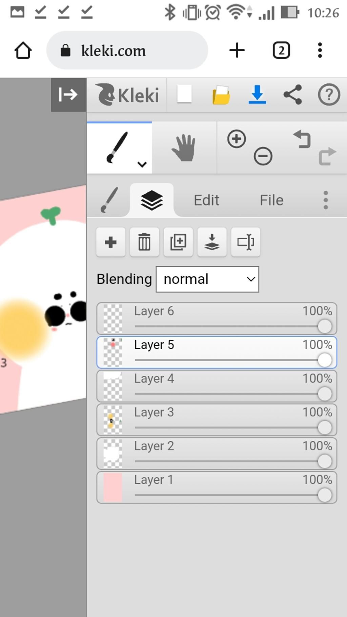Collapse the toolbar panel with arrow button
Image resolution: width=347 pixels, height=617 pixels.
[x=68, y=95]
